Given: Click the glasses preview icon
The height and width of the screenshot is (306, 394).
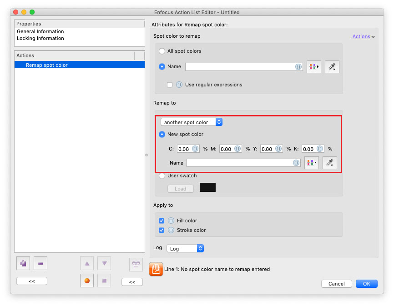Looking at the screenshot, I should [136, 264].
